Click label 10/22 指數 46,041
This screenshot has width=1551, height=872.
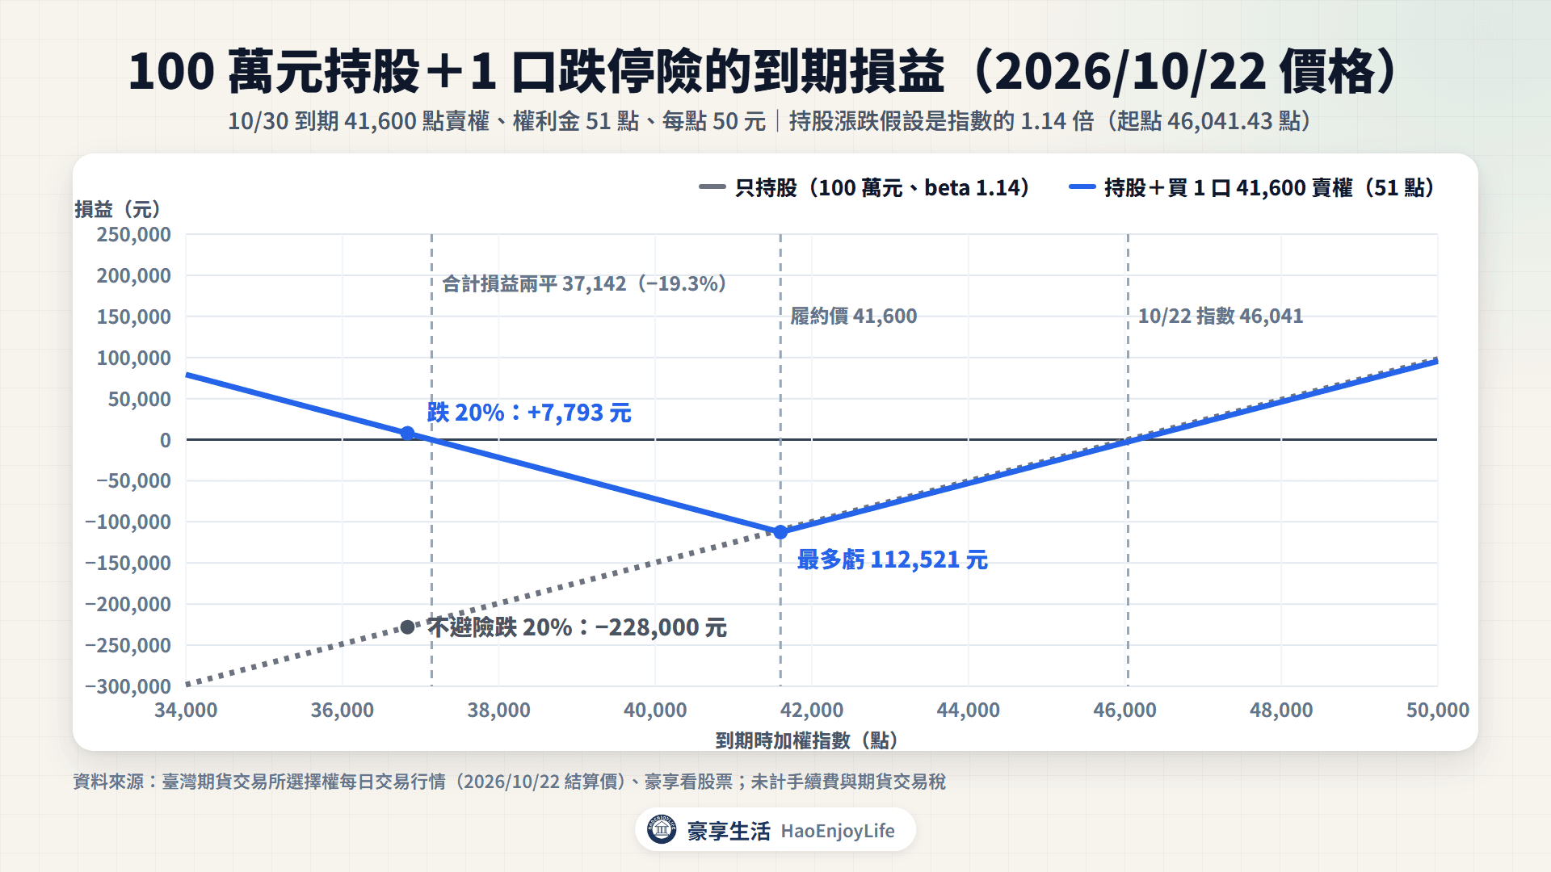pyautogui.click(x=1221, y=316)
